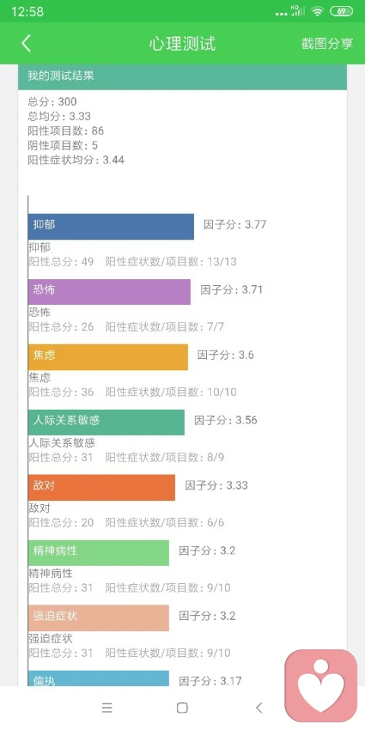
Task: Tap the WiFi status icon
Action: [x=318, y=11]
